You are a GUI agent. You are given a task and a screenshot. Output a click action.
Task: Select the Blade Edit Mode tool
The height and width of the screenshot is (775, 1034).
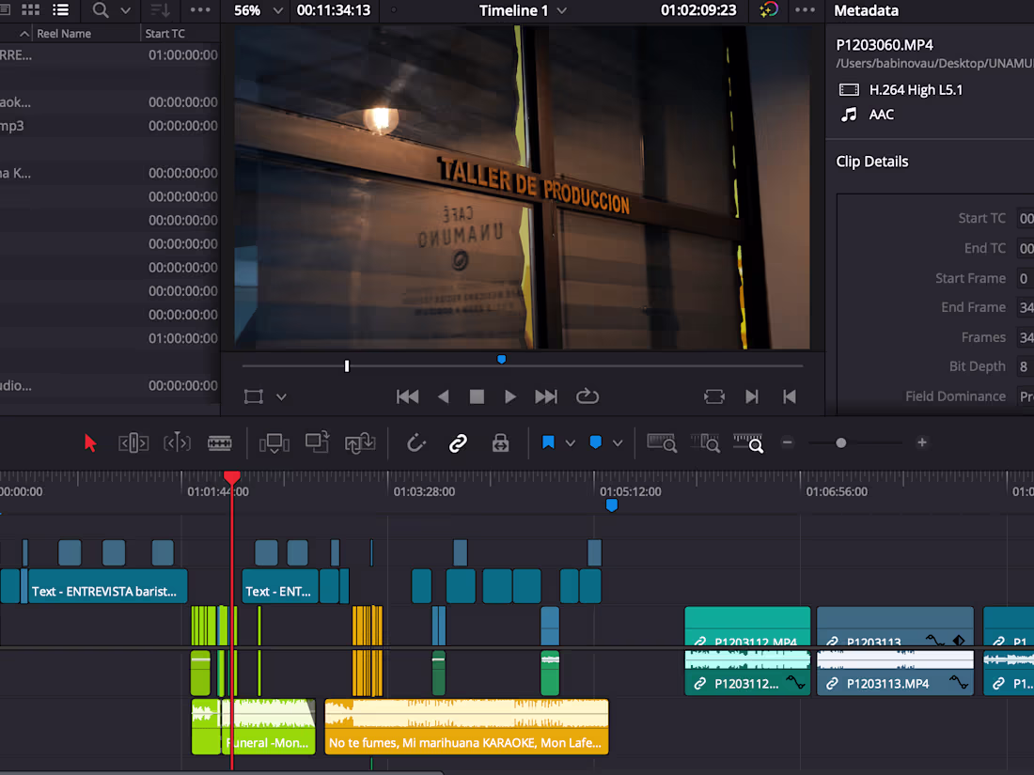pos(220,442)
